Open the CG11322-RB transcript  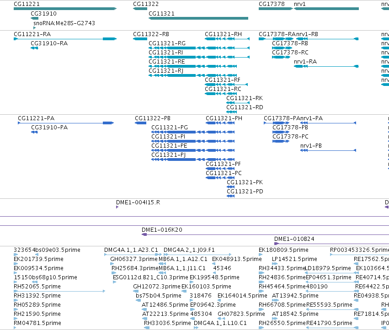(x=140, y=39)
